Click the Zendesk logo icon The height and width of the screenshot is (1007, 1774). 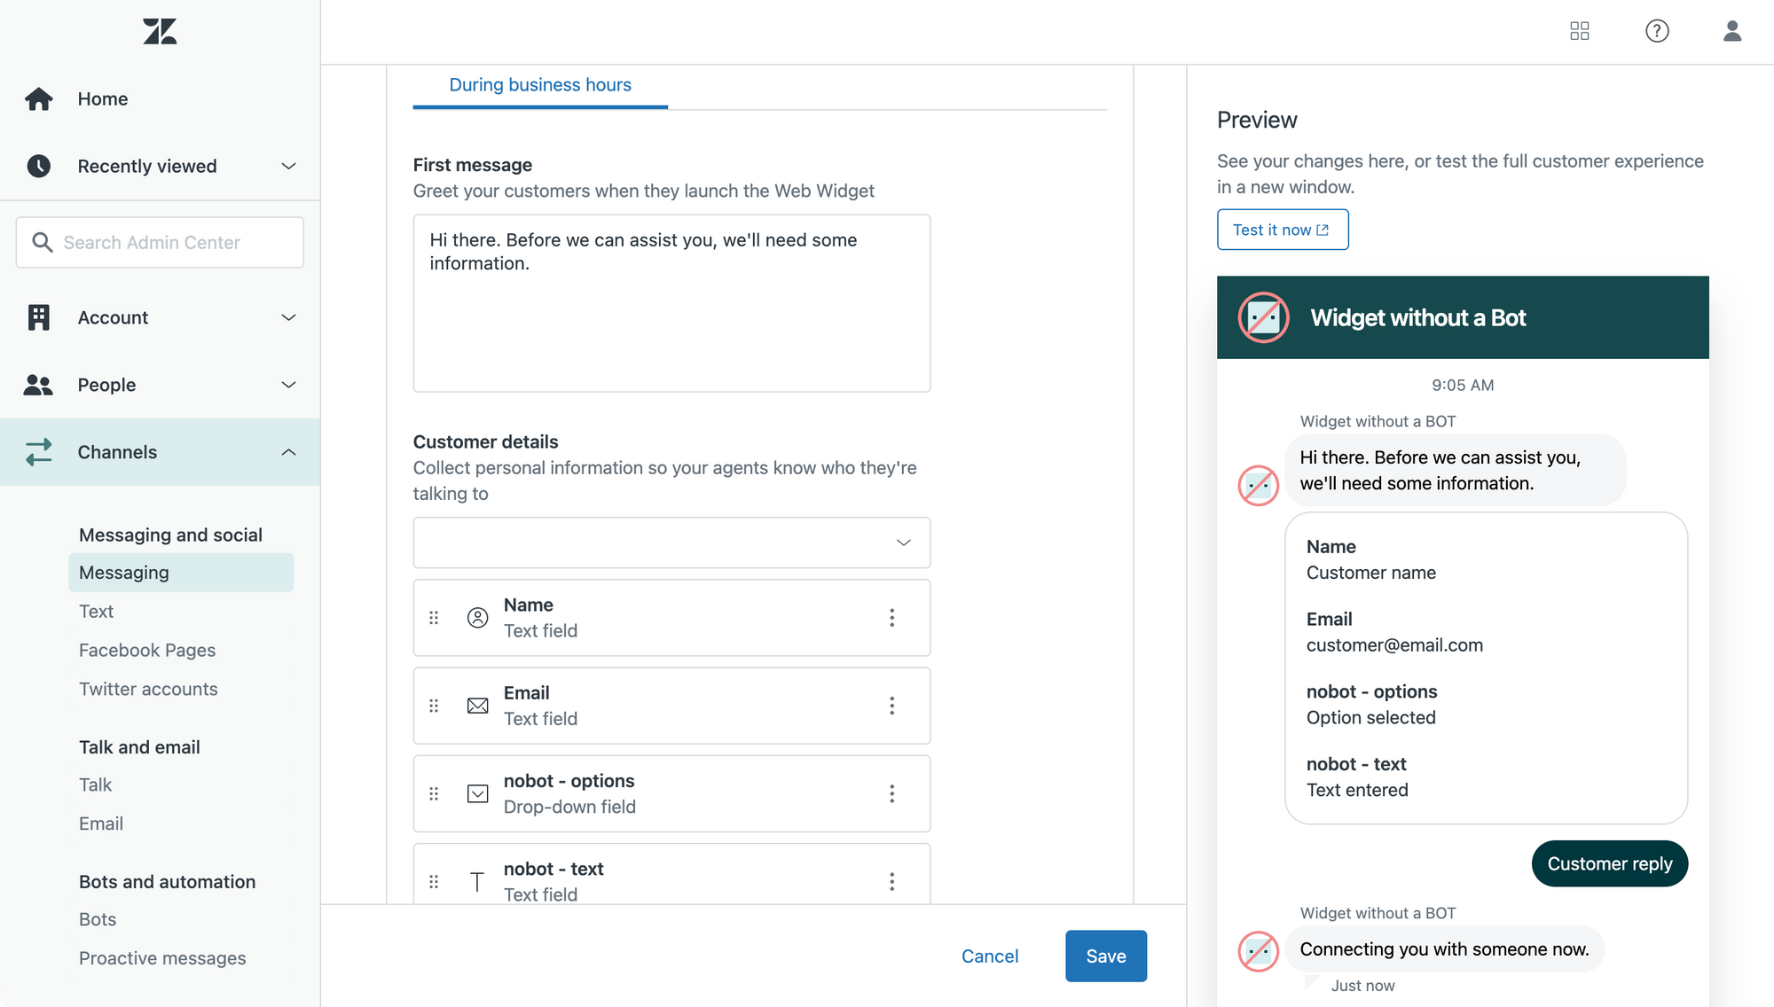[160, 32]
